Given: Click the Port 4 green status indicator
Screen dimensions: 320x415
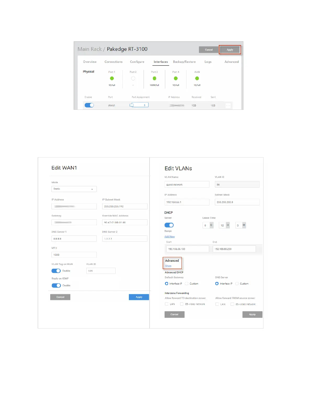Looking at the screenshot, I should tap(176, 78).
